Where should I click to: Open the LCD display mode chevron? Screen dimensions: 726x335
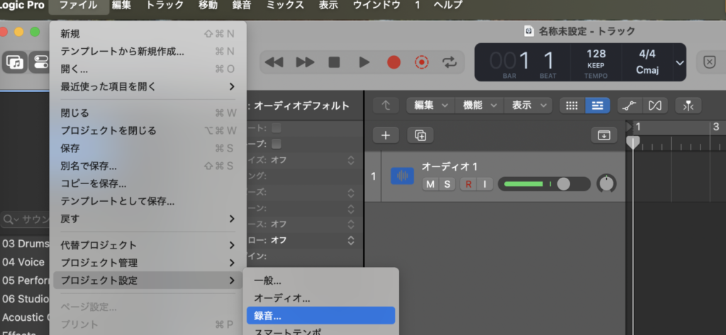pos(680,62)
